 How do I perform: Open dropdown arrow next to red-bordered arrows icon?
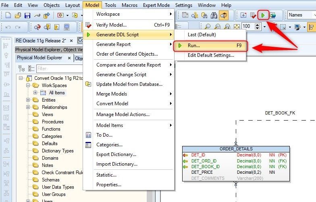point(67,15)
